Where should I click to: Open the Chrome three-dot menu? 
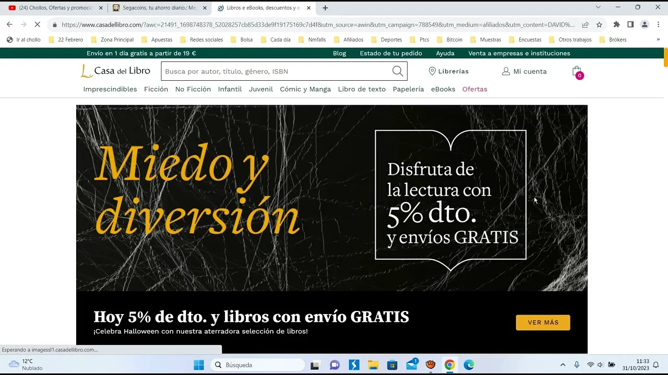[658, 24]
